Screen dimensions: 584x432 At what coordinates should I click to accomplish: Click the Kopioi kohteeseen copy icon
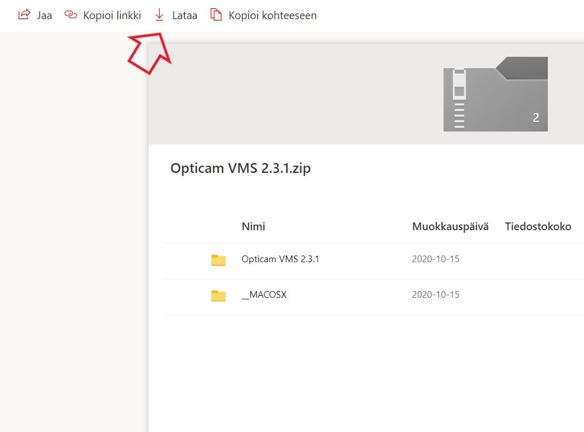[x=216, y=15]
